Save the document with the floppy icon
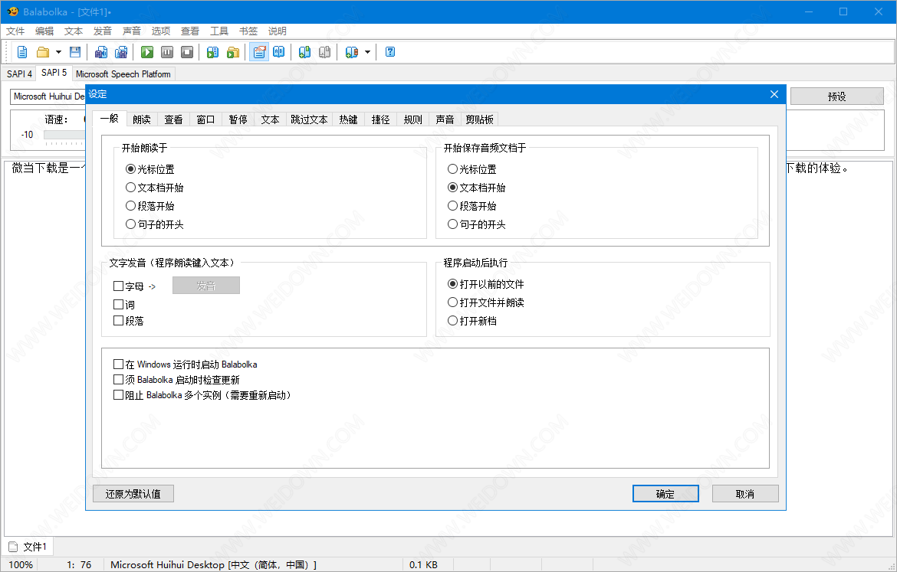 pos(75,53)
